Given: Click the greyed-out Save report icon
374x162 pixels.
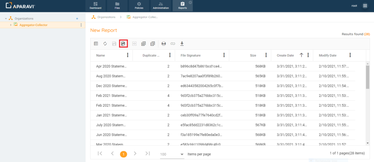Looking at the screenshot, I should [114, 44].
